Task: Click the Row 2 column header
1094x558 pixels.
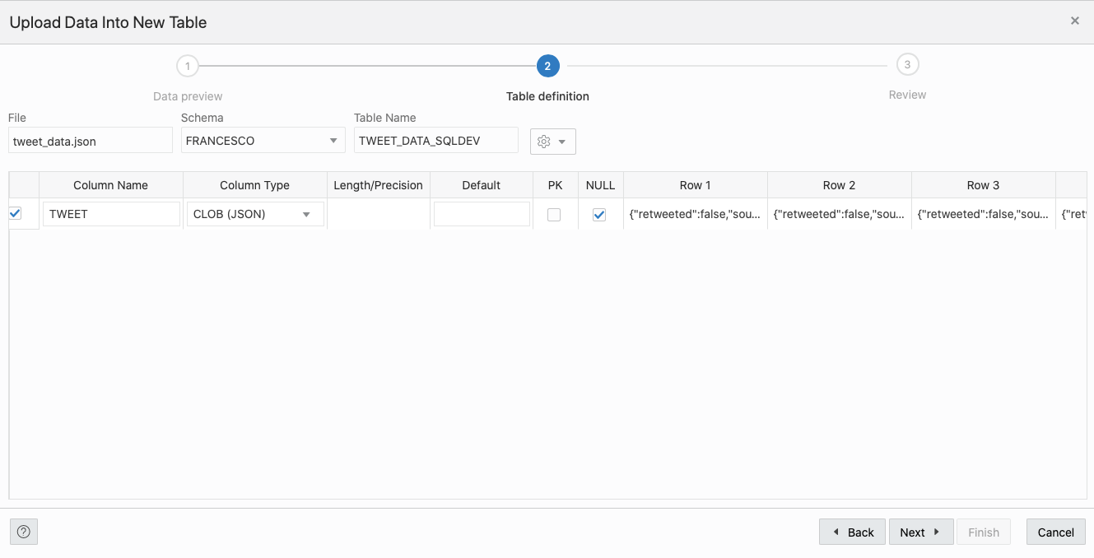Action: click(840, 185)
